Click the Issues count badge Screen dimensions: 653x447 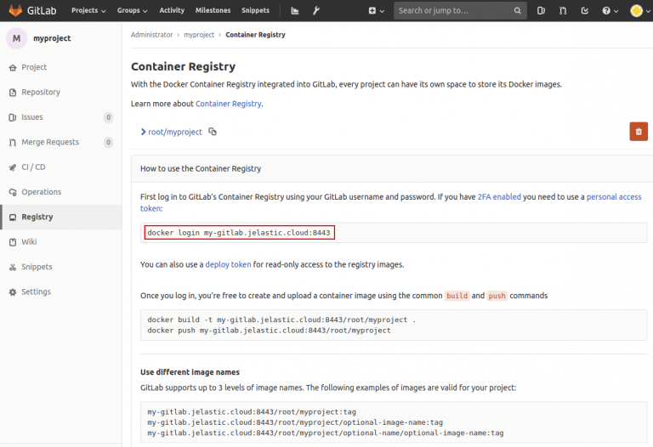tap(108, 117)
